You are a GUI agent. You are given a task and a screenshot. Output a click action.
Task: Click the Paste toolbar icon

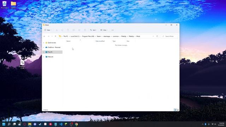pyautogui.click(x=68, y=30)
